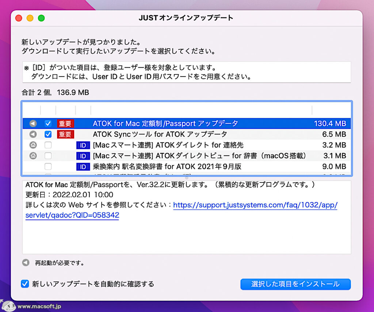Click restart icon on ATOK Sync ツール row
Screen dimensions: 374x312
click(33, 134)
